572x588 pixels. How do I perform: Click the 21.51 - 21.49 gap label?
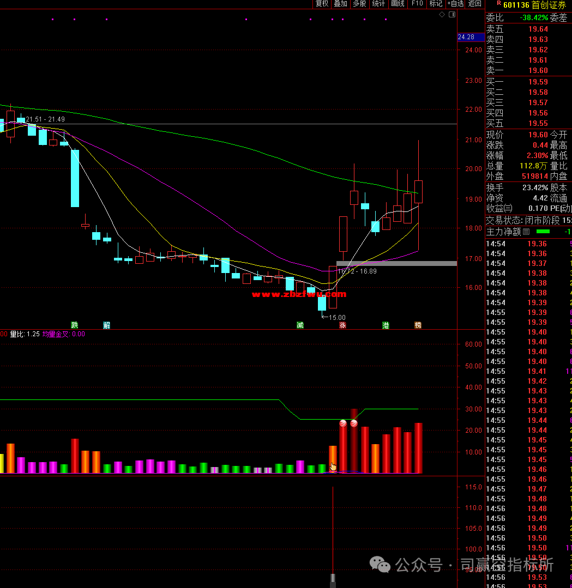tap(45, 119)
